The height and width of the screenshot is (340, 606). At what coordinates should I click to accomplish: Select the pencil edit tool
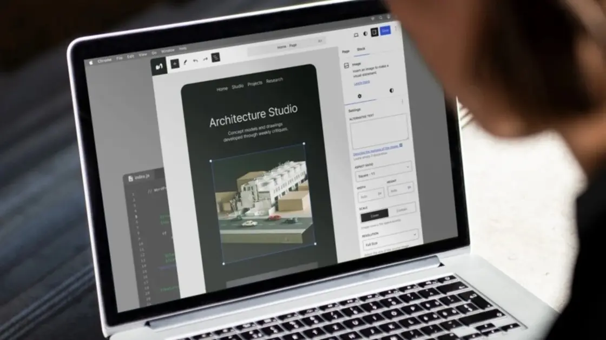tap(185, 62)
